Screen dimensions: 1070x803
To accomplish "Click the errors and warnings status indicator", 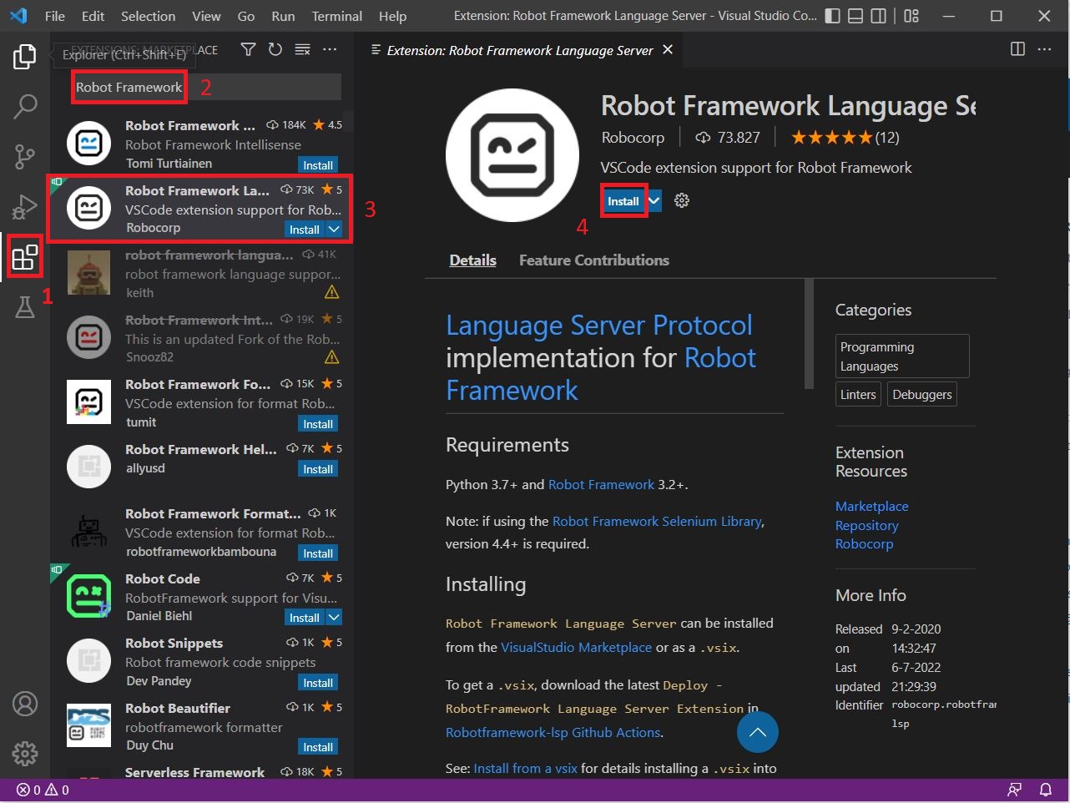I will (43, 790).
